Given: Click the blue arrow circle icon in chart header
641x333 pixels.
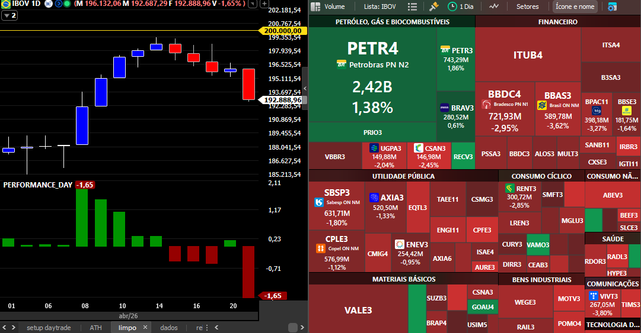Looking at the screenshot, I should click(59, 4).
